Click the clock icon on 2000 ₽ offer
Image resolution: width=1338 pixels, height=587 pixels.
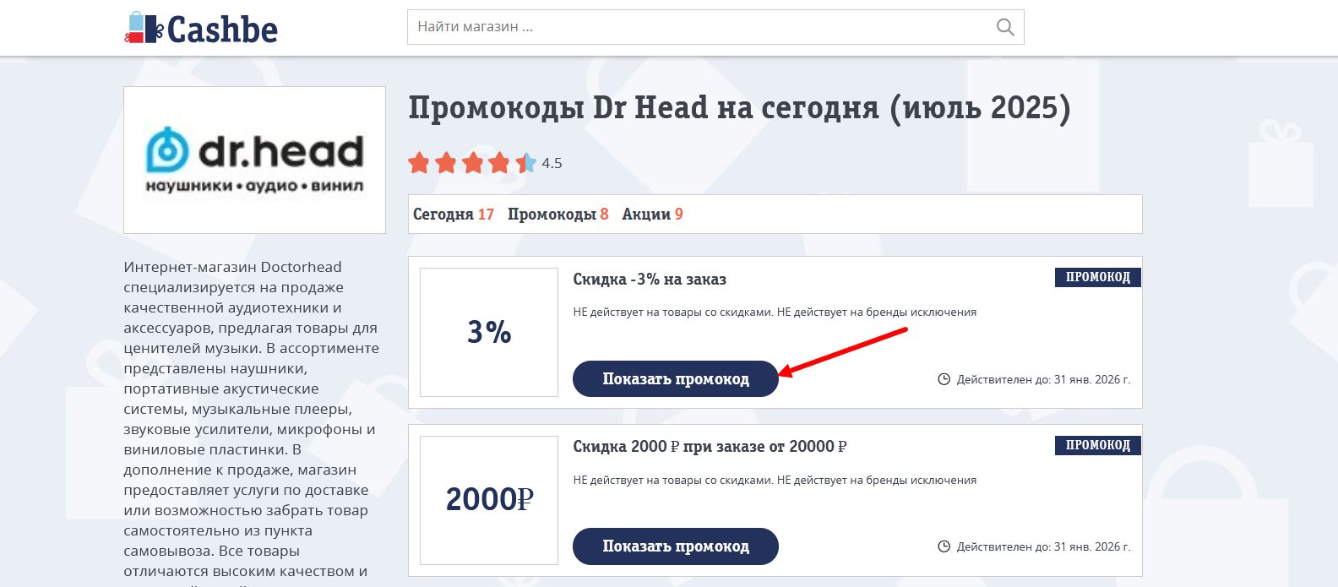click(944, 546)
